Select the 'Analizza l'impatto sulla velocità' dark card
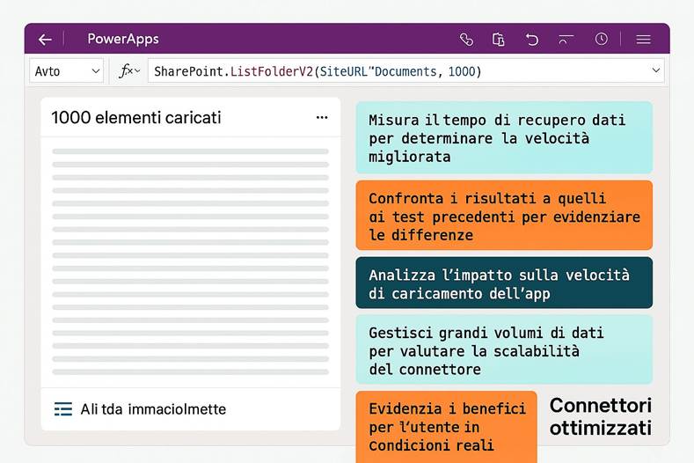Viewport: 694px width, 463px height. click(504, 283)
